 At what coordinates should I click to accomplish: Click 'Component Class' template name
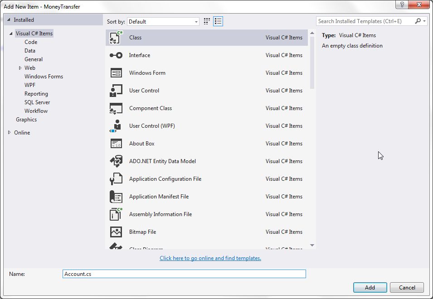pyautogui.click(x=151, y=108)
